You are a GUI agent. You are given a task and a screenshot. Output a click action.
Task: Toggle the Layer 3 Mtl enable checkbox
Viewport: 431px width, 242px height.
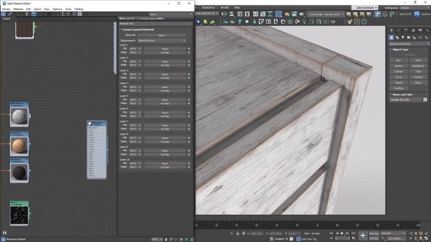pyautogui.click(x=189, y=74)
